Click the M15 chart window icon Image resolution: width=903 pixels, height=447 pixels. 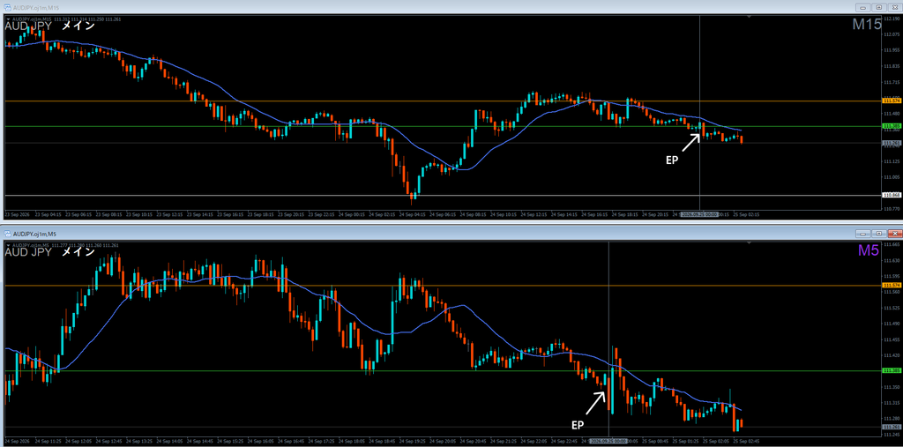(x=7, y=7)
